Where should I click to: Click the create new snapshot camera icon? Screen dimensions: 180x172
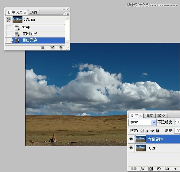tap(52, 48)
